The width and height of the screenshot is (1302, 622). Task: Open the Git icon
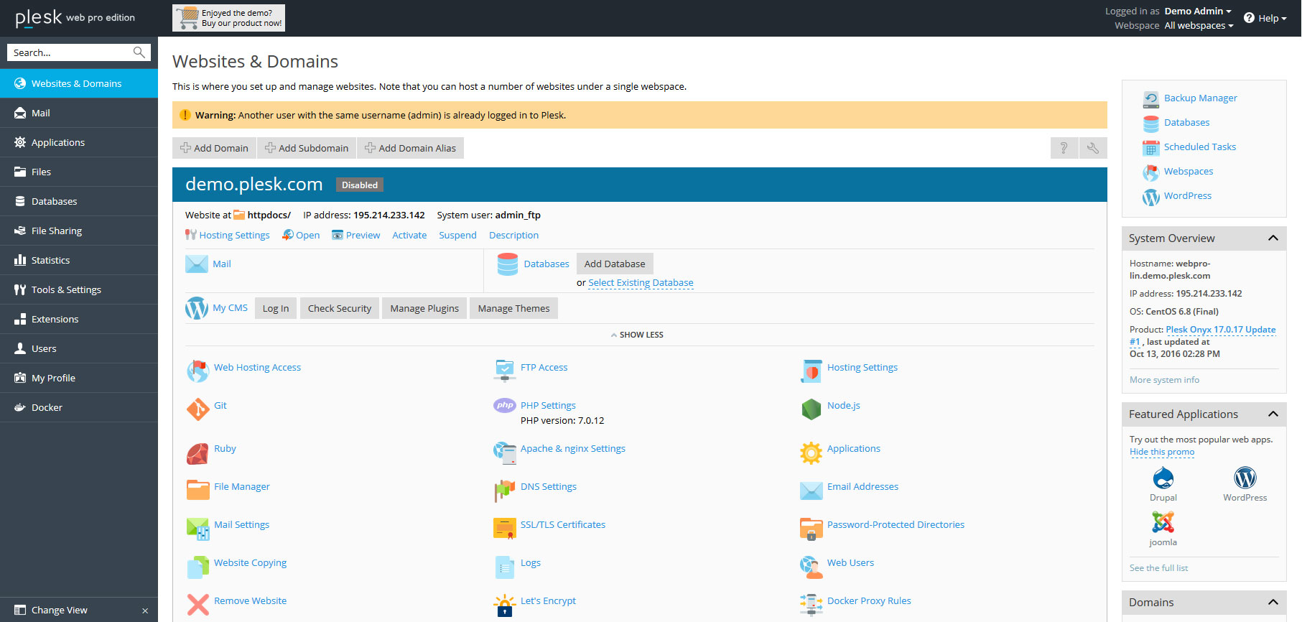coord(197,409)
